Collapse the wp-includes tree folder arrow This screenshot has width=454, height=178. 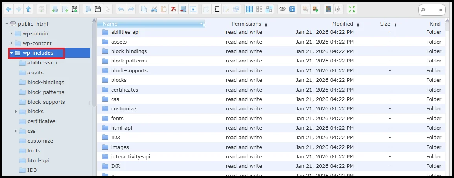click(11, 53)
